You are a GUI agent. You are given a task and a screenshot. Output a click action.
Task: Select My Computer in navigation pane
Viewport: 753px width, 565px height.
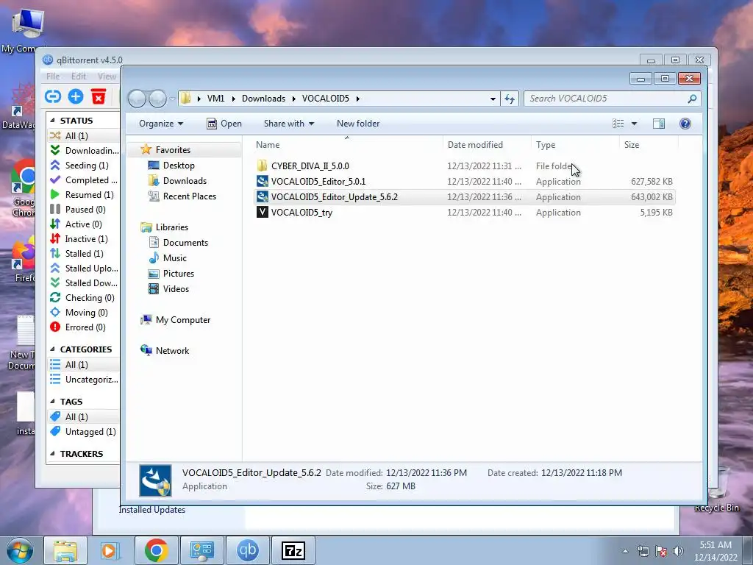(x=183, y=320)
